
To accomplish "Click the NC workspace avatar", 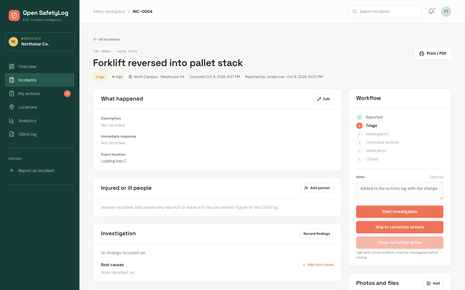I will [13, 42].
